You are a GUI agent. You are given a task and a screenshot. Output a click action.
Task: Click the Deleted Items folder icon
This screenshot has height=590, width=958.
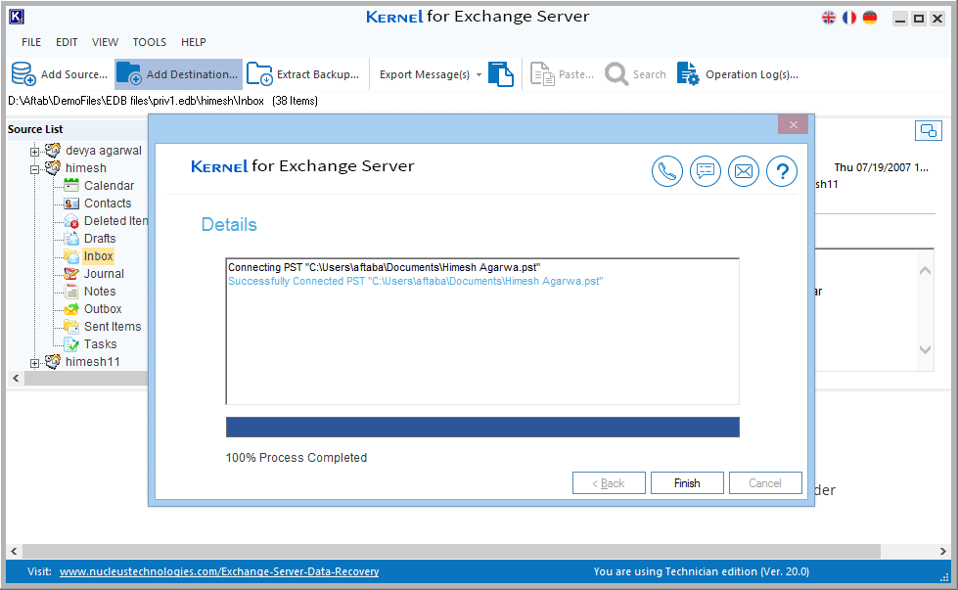pyautogui.click(x=71, y=220)
